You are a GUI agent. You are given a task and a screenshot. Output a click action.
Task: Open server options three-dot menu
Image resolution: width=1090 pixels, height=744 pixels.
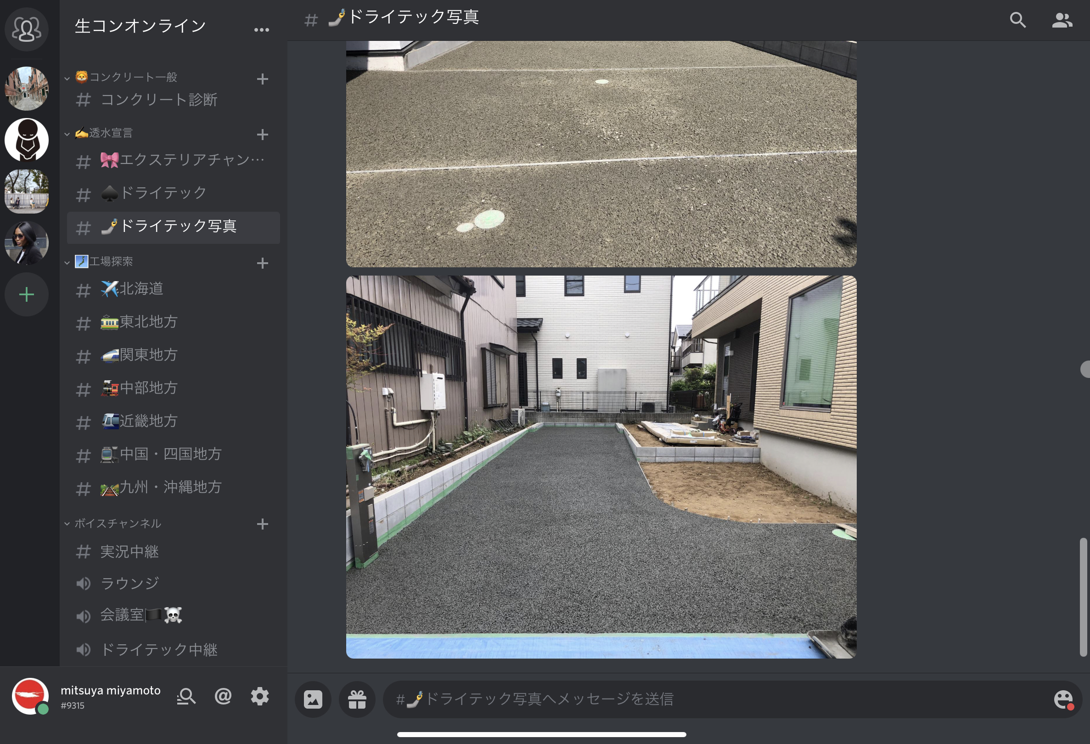coord(261,29)
